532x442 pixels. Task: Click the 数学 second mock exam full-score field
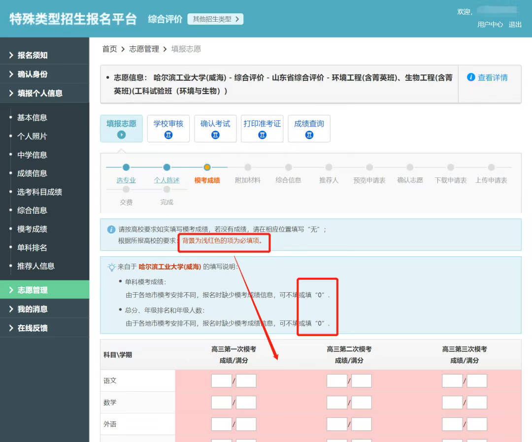click(361, 403)
